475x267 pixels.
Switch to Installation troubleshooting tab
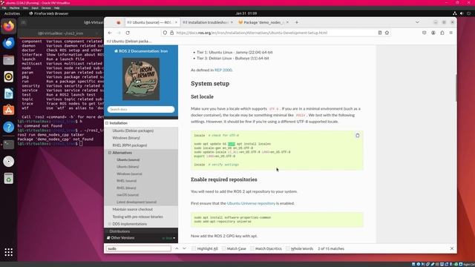tap(208, 22)
